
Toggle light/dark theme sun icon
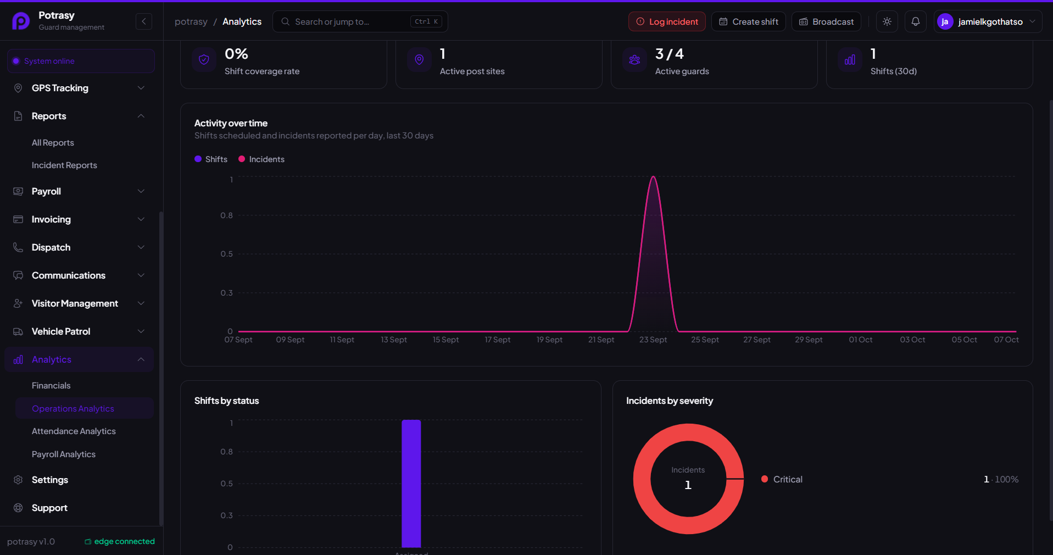coord(887,21)
